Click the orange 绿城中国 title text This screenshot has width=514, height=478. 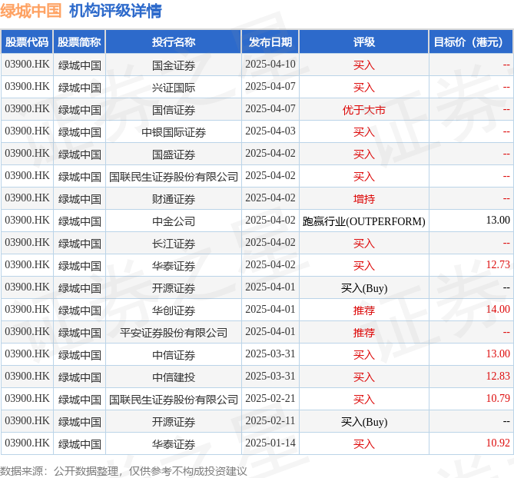[31, 11]
